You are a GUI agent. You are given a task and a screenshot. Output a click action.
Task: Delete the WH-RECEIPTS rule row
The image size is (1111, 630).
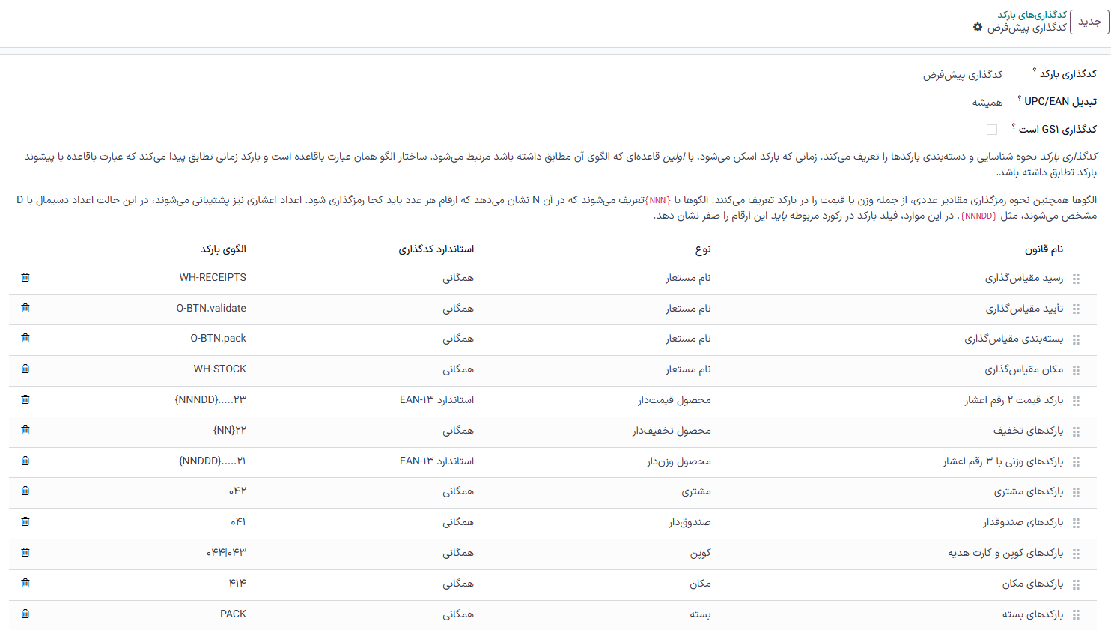click(x=25, y=278)
